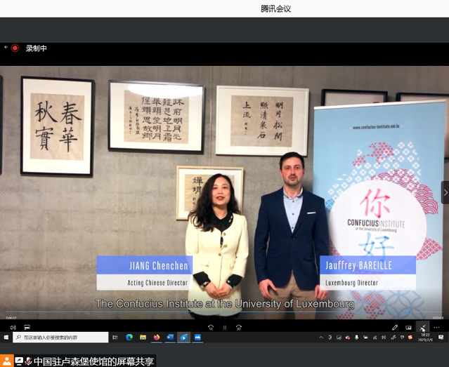449x367 pixels.
Task: Click the cloud sync error tray icon
Action: (x=348, y=338)
